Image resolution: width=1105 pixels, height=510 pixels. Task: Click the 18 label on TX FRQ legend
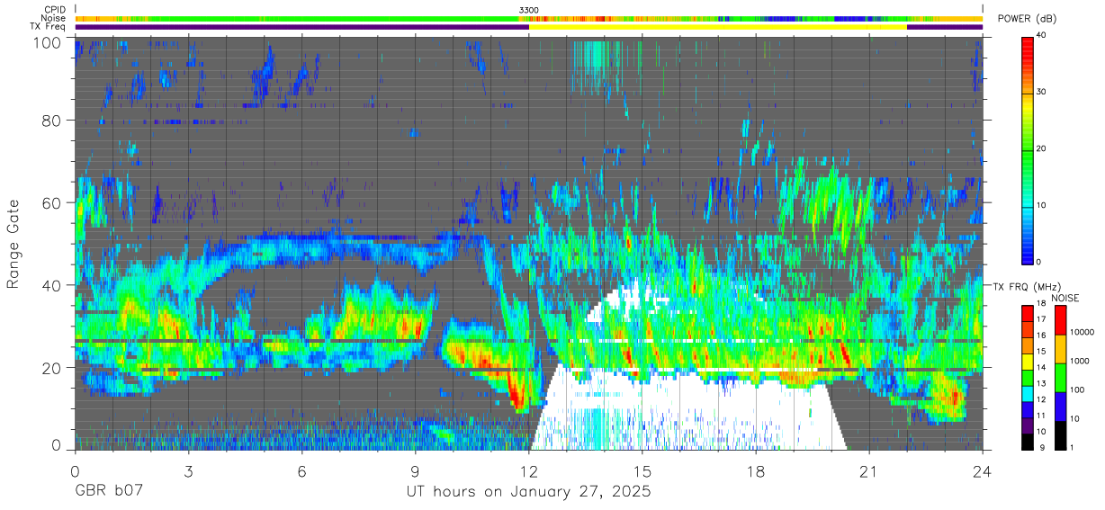pyautogui.click(x=1040, y=304)
